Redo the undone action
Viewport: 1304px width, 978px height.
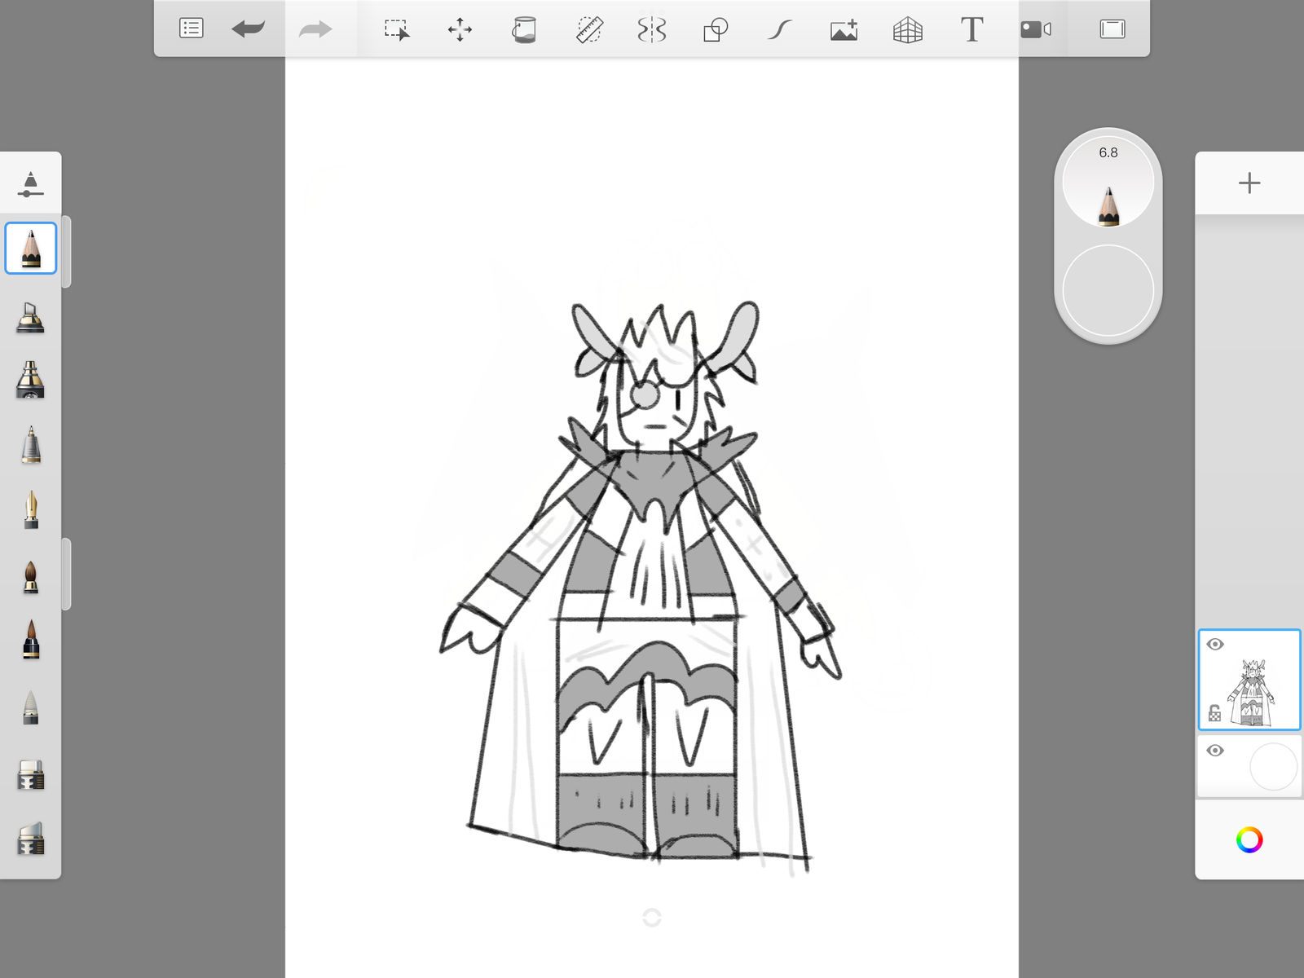315,29
